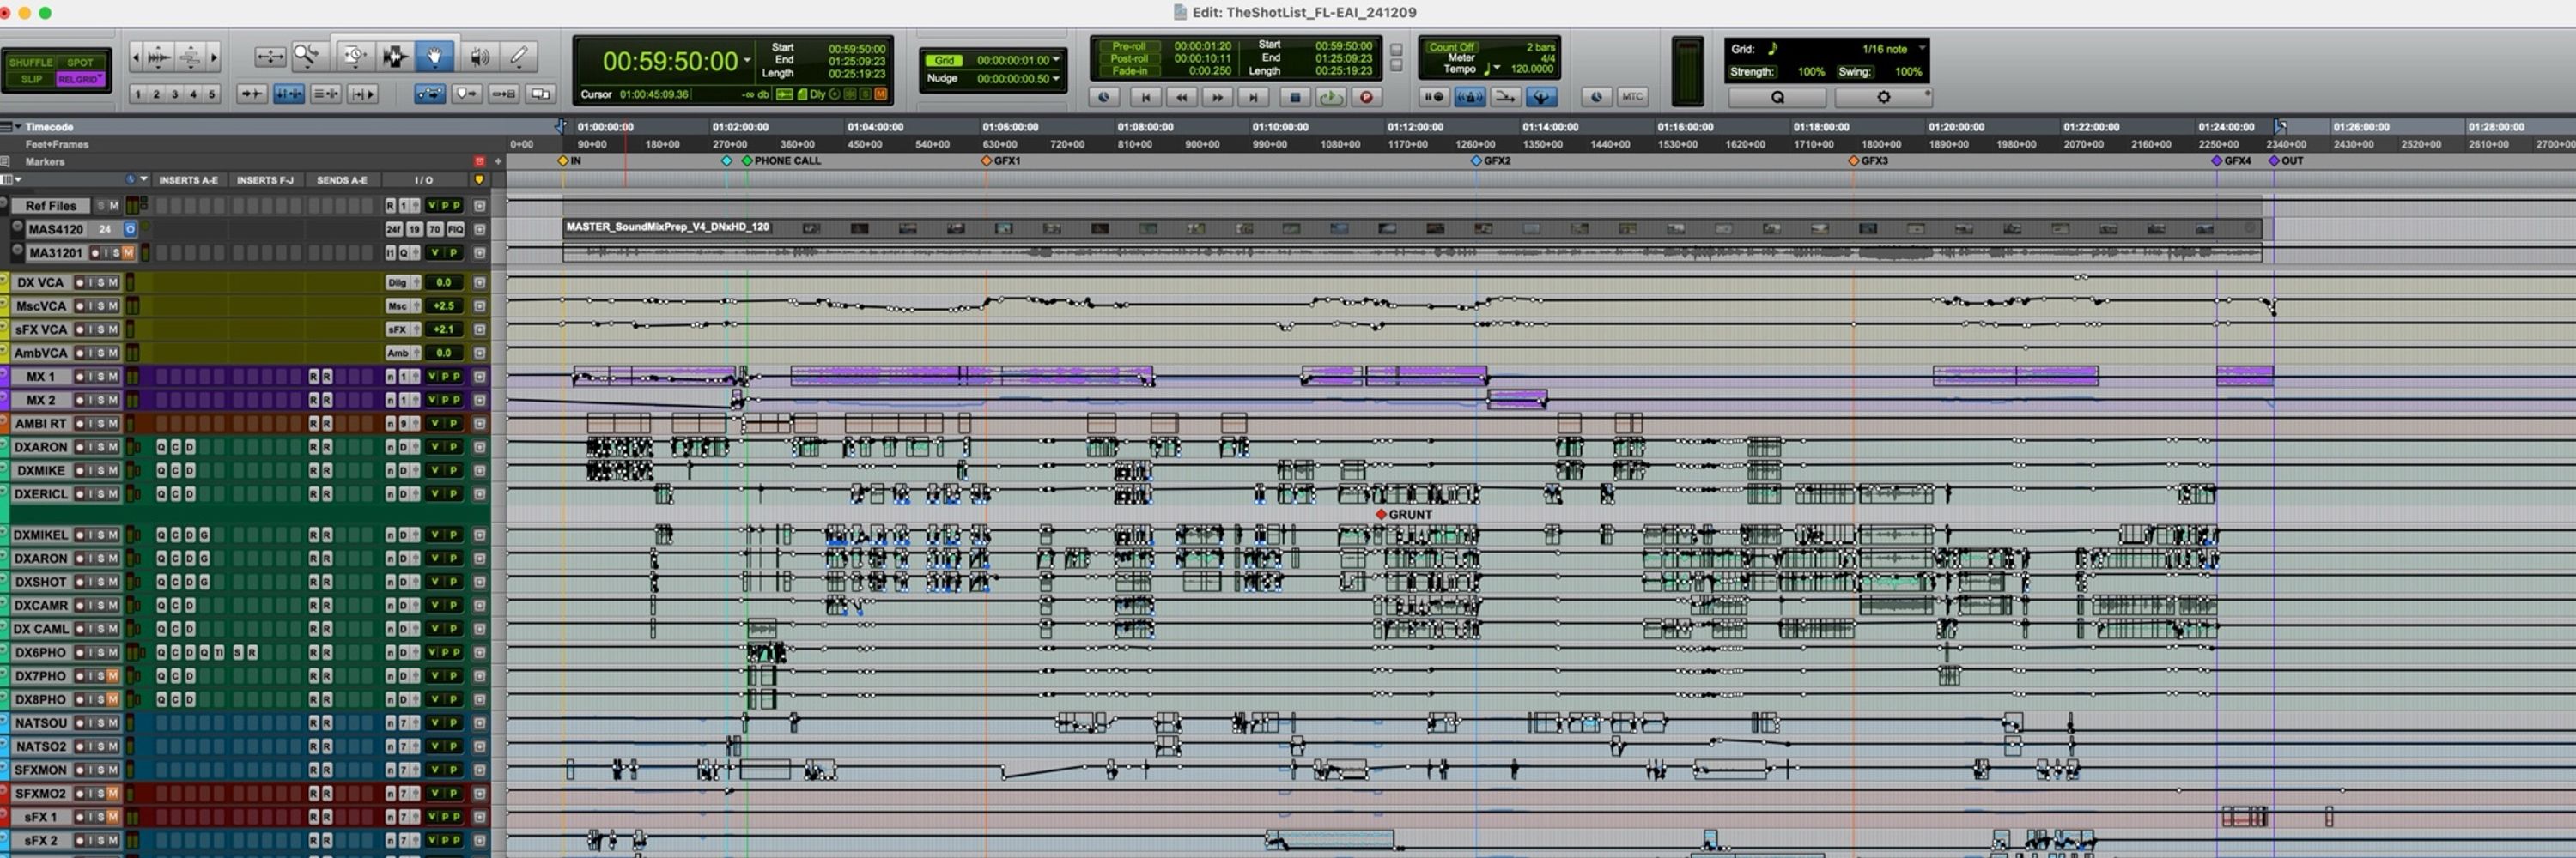
Task: Toggle the Count Off button
Action: 1451,47
